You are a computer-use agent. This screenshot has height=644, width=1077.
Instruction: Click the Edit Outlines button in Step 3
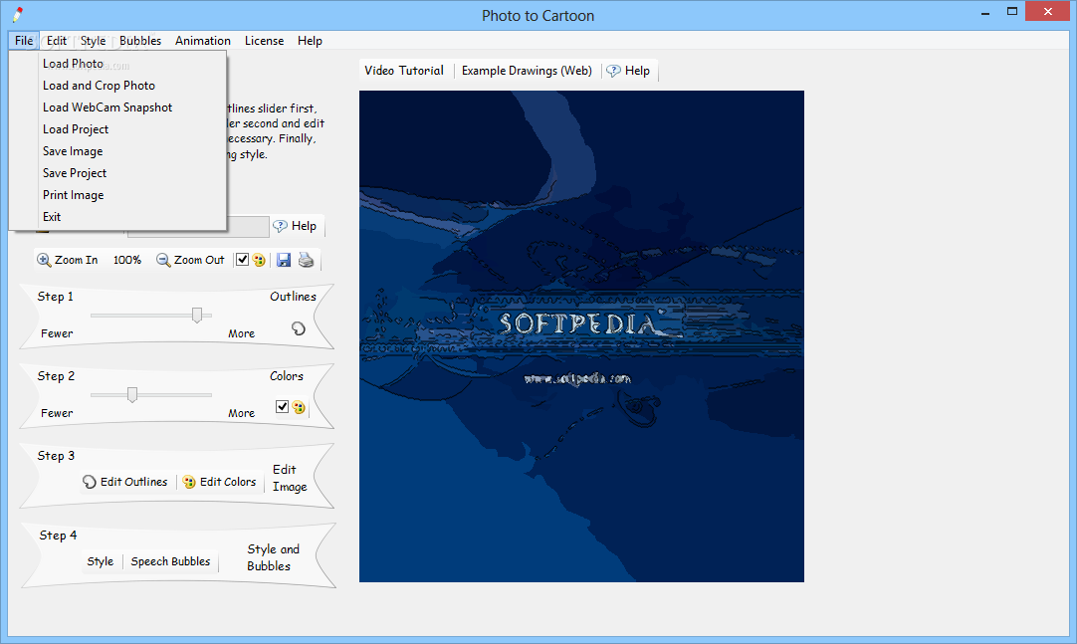pos(125,482)
